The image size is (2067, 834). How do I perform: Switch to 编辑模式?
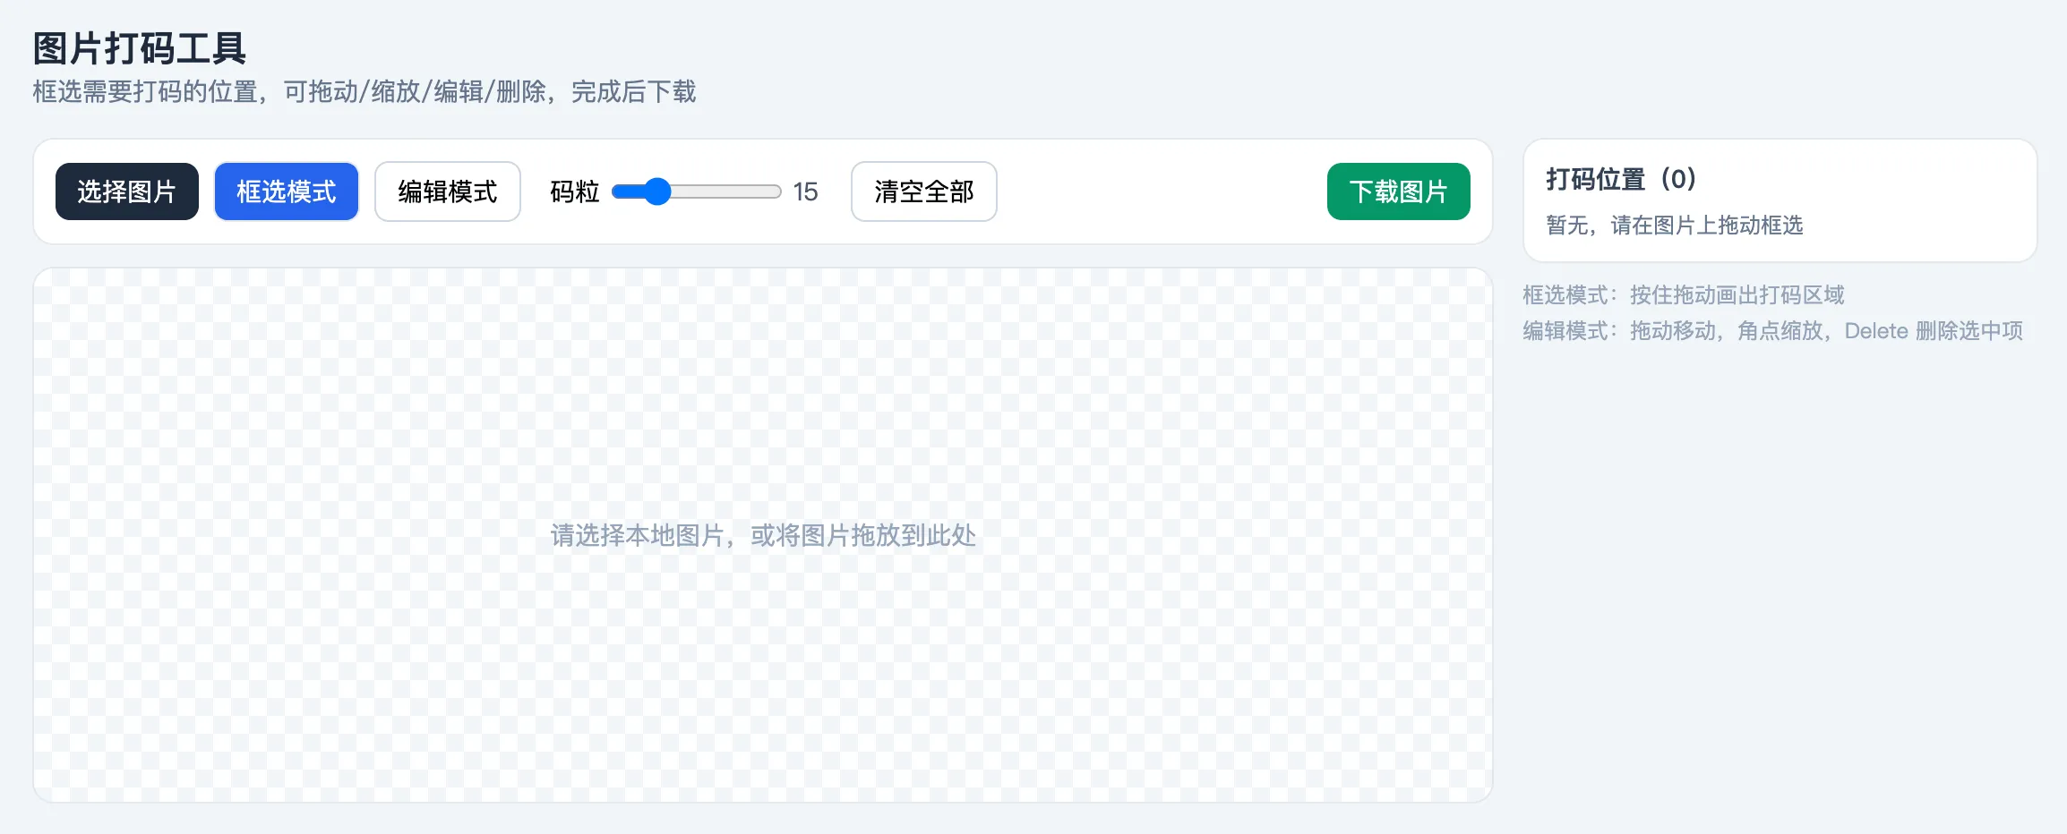pos(448,191)
